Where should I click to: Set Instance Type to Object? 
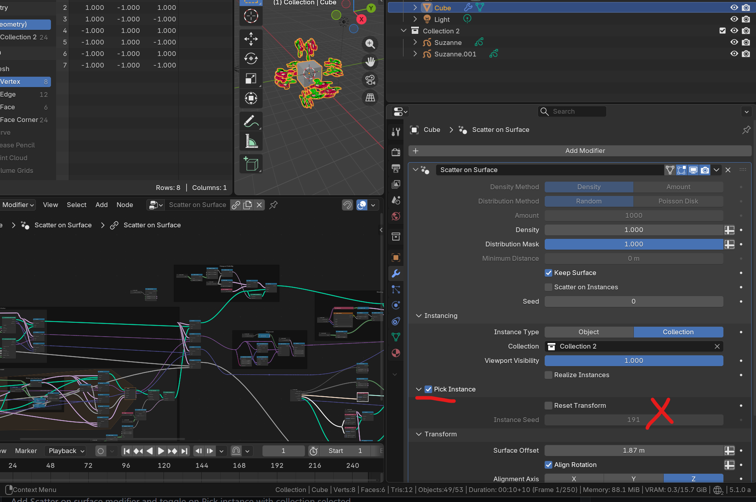point(589,332)
